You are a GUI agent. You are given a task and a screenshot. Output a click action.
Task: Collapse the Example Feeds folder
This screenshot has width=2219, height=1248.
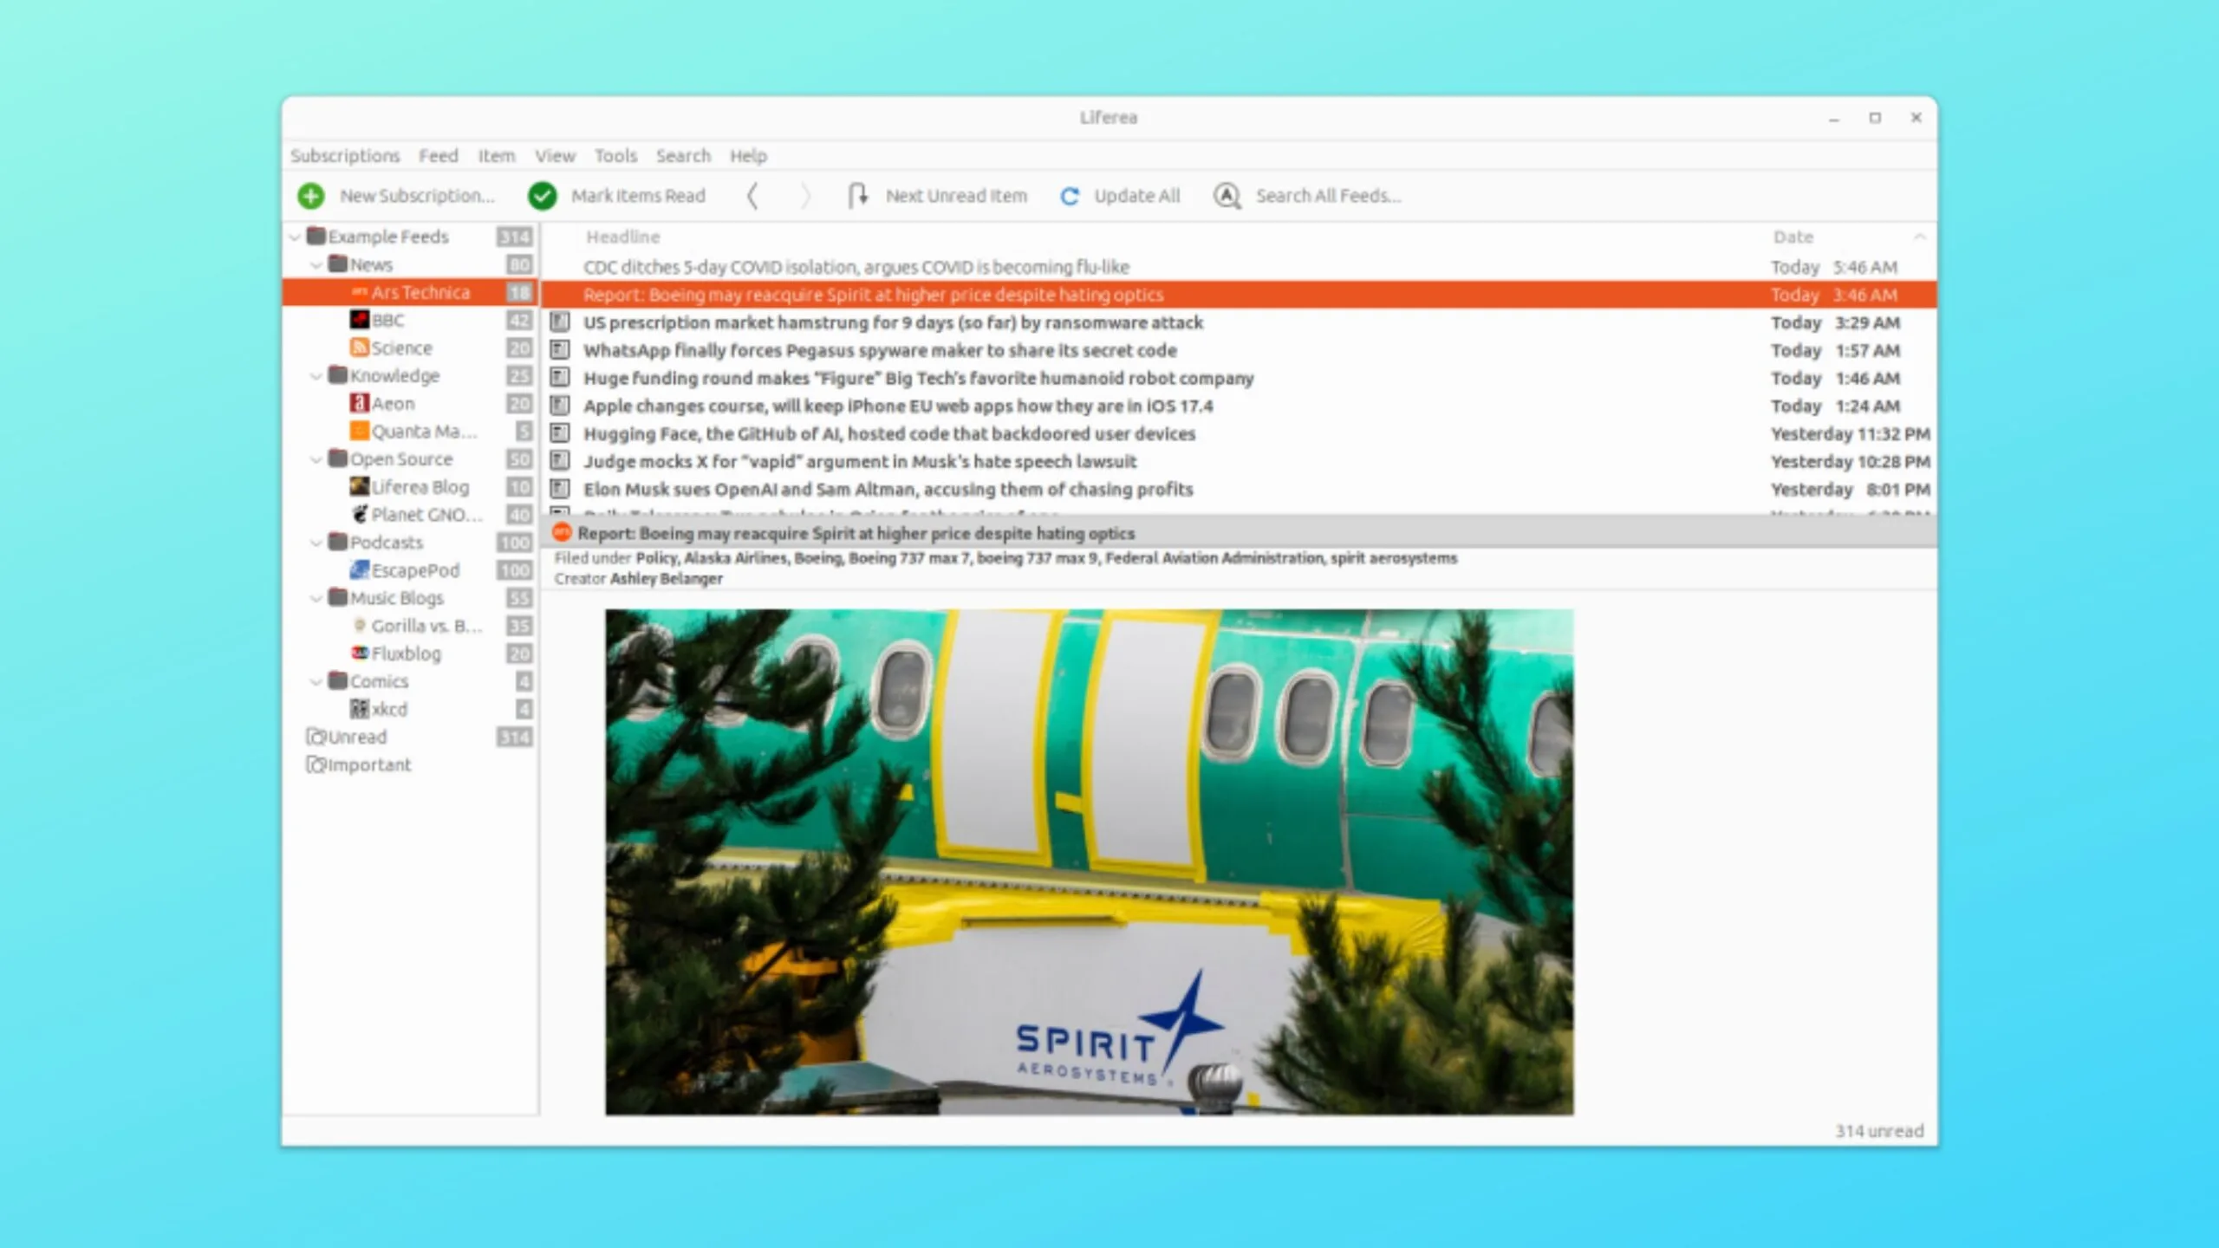pos(295,237)
